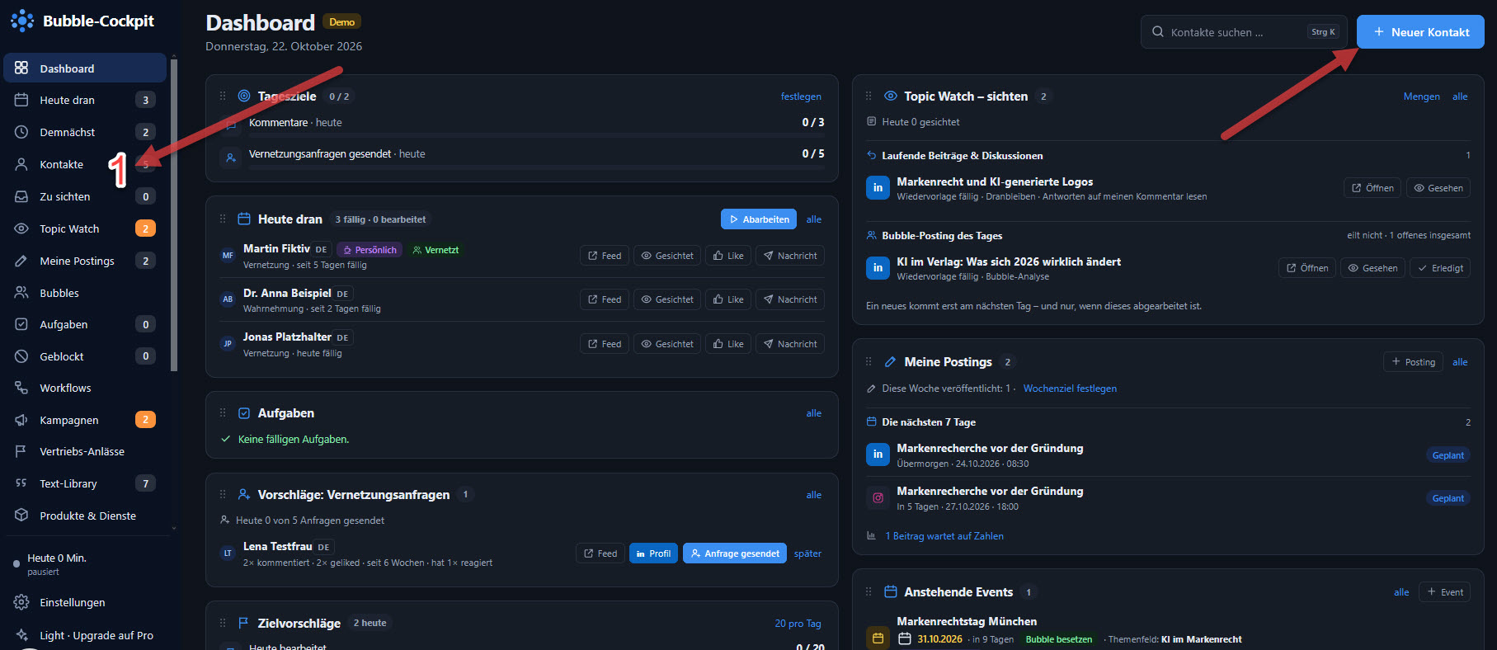Click the sidebar vertical scrollbar

[x=173, y=214]
